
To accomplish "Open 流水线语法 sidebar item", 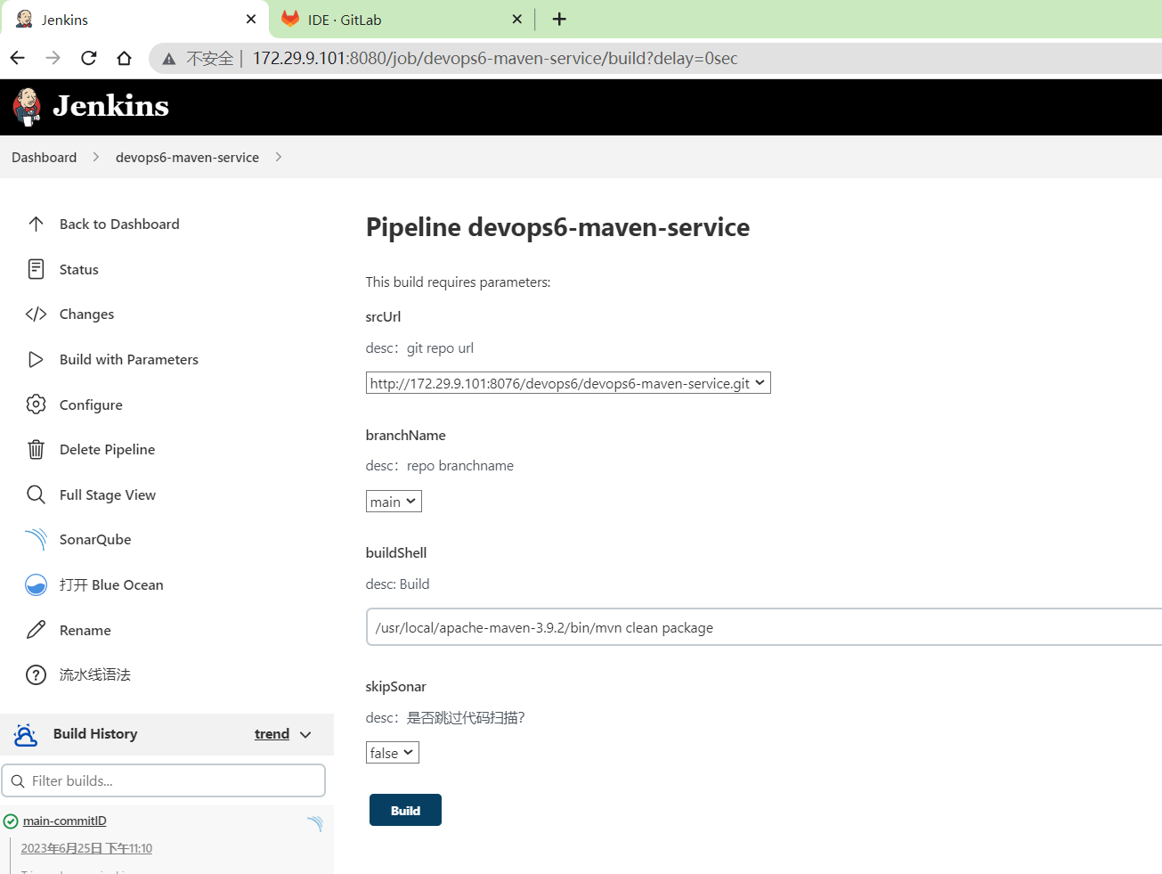I will tap(95, 674).
